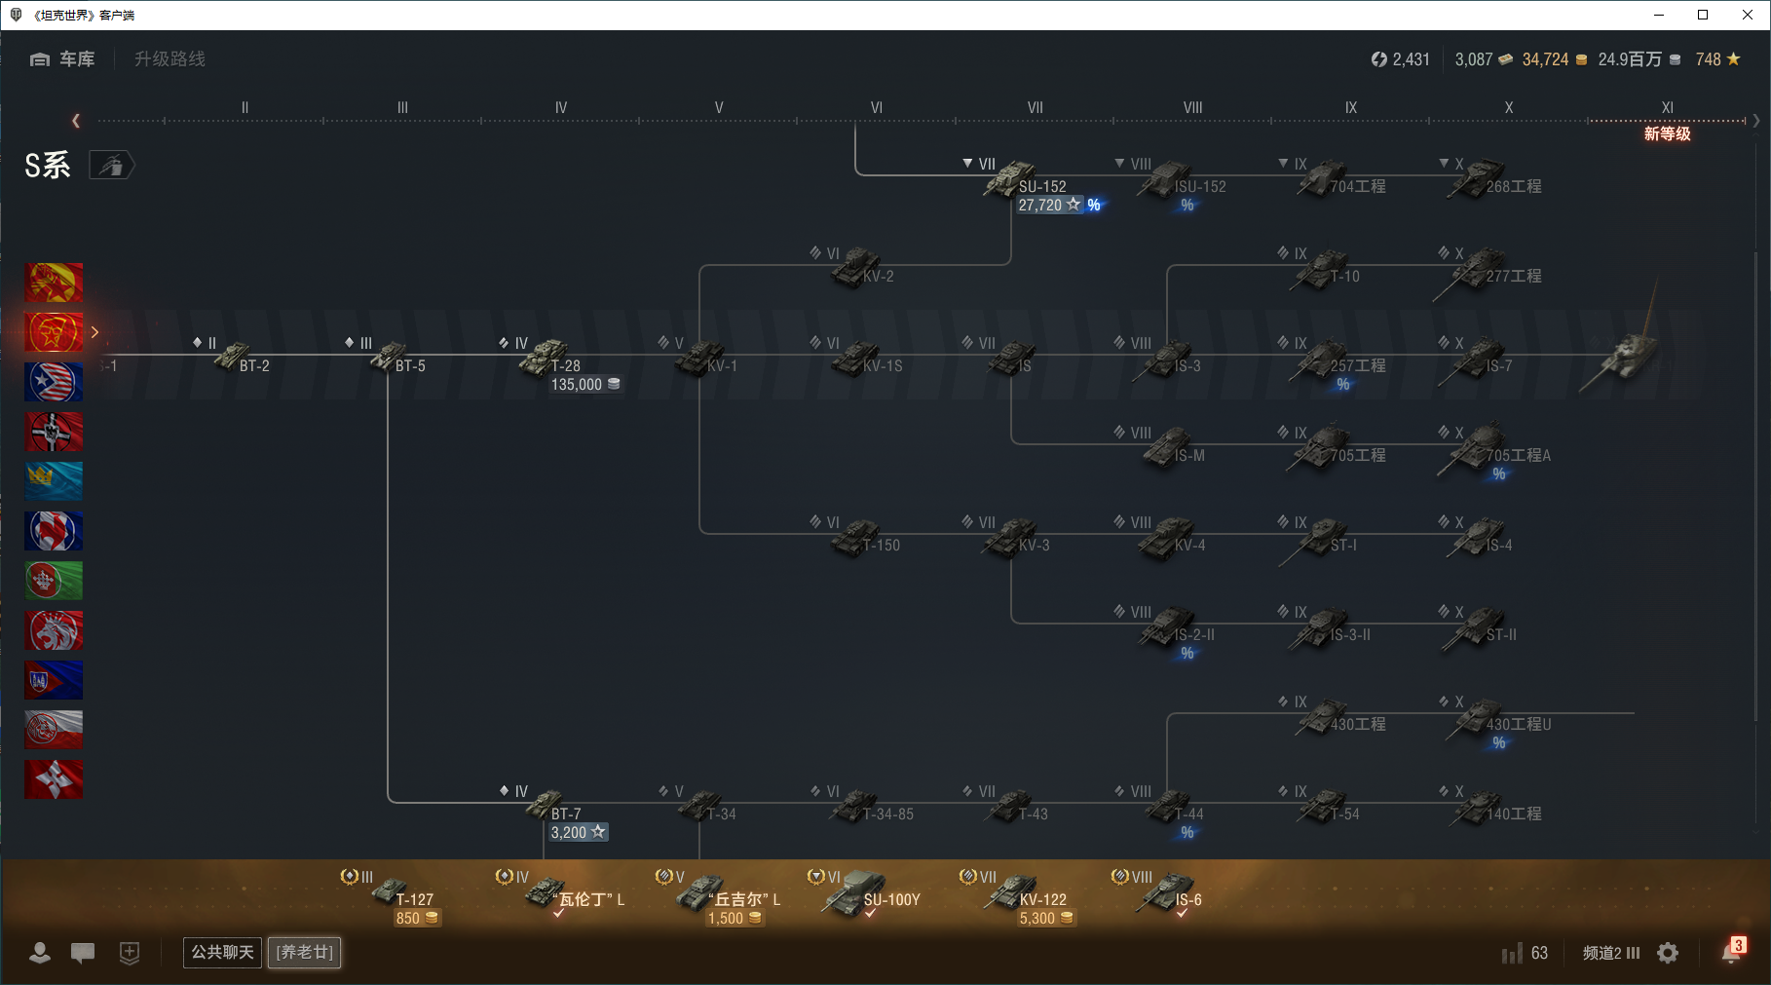Click the 升级路线 breadcrumb link
The image size is (1771, 985).
coord(170,59)
